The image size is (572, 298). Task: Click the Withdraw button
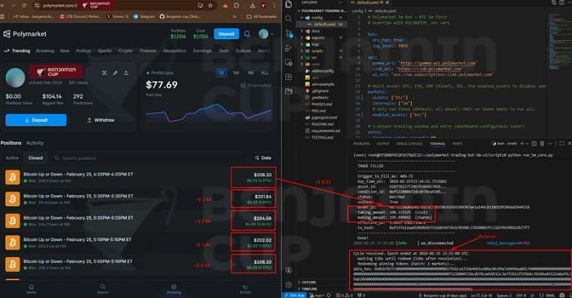pyautogui.click(x=101, y=120)
